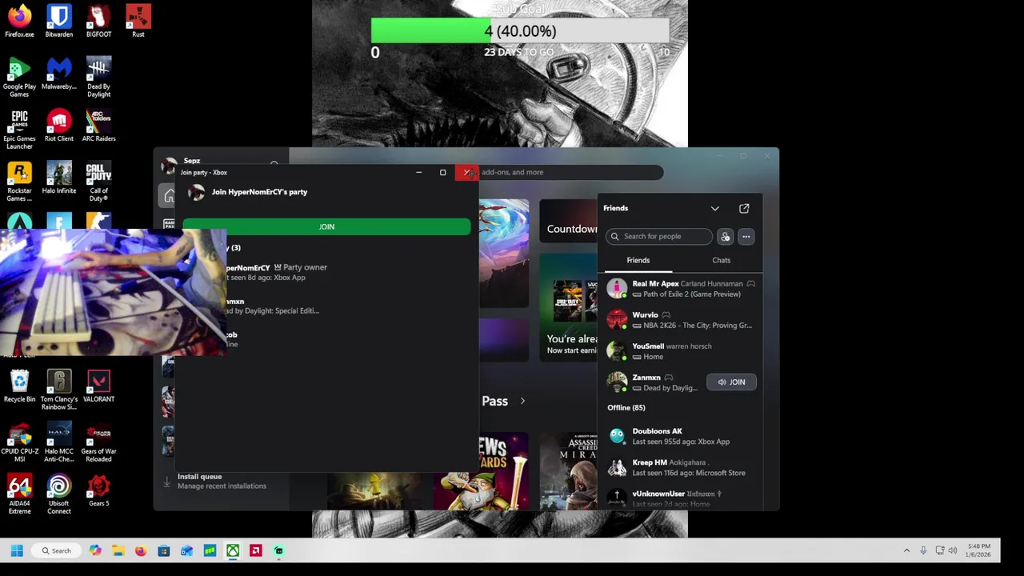Open the Copilot icon in the taskbar
Viewport: 1024px width, 576px height.
95,550
